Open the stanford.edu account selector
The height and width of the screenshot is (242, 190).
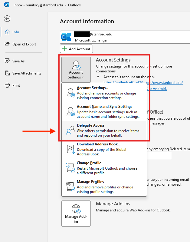coord(125,37)
